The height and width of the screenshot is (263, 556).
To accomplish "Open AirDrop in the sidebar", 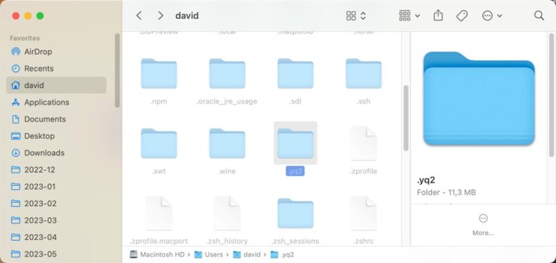I will click(56, 51).
